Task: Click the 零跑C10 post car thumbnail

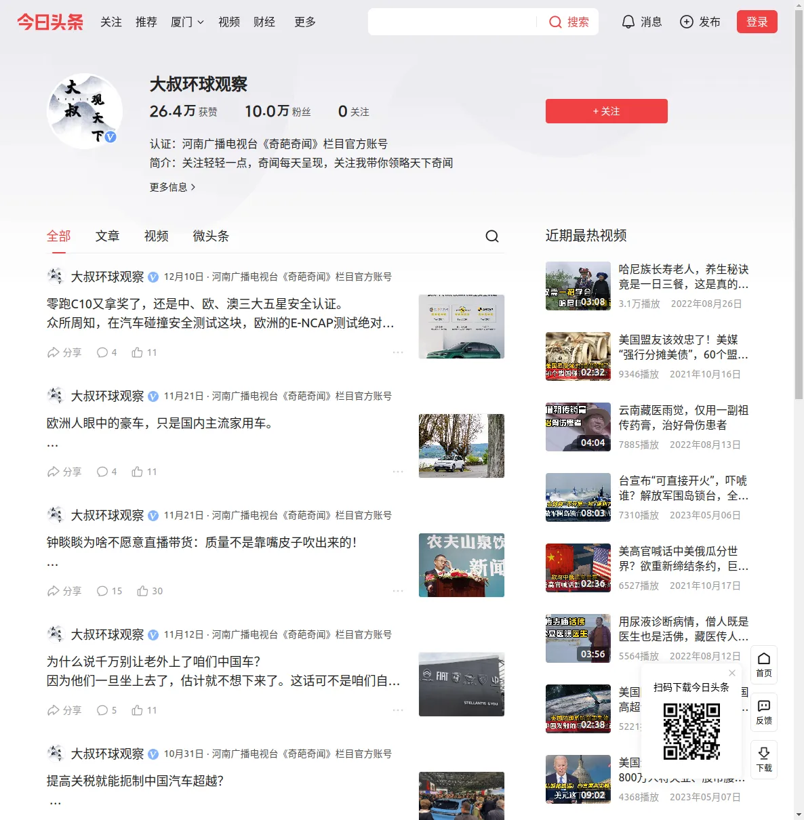Action: point(462,327)
